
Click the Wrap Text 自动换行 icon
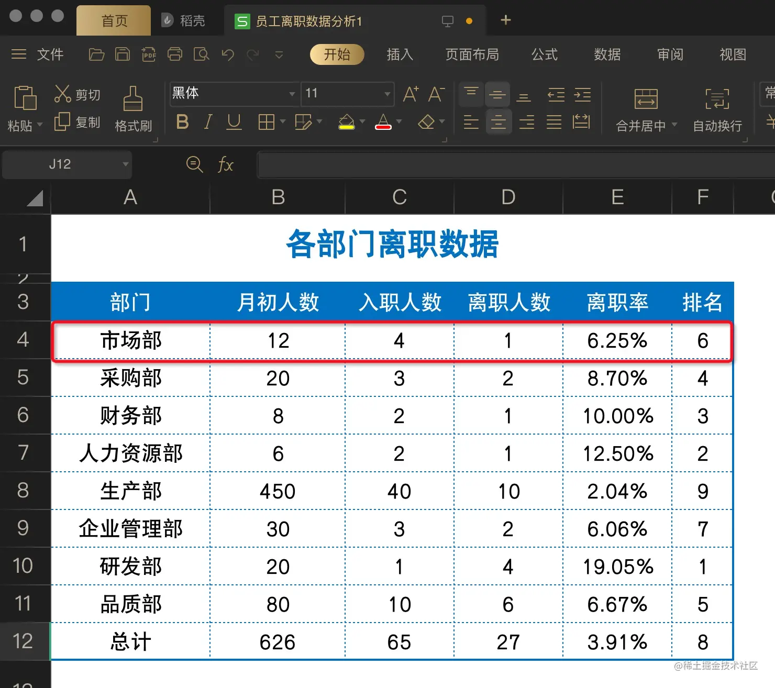(x=717, y=98)
